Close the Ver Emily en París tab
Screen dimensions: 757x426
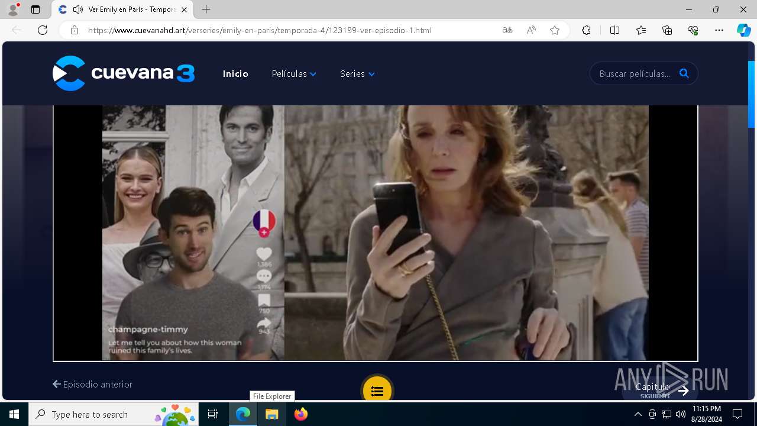[184, 9]
